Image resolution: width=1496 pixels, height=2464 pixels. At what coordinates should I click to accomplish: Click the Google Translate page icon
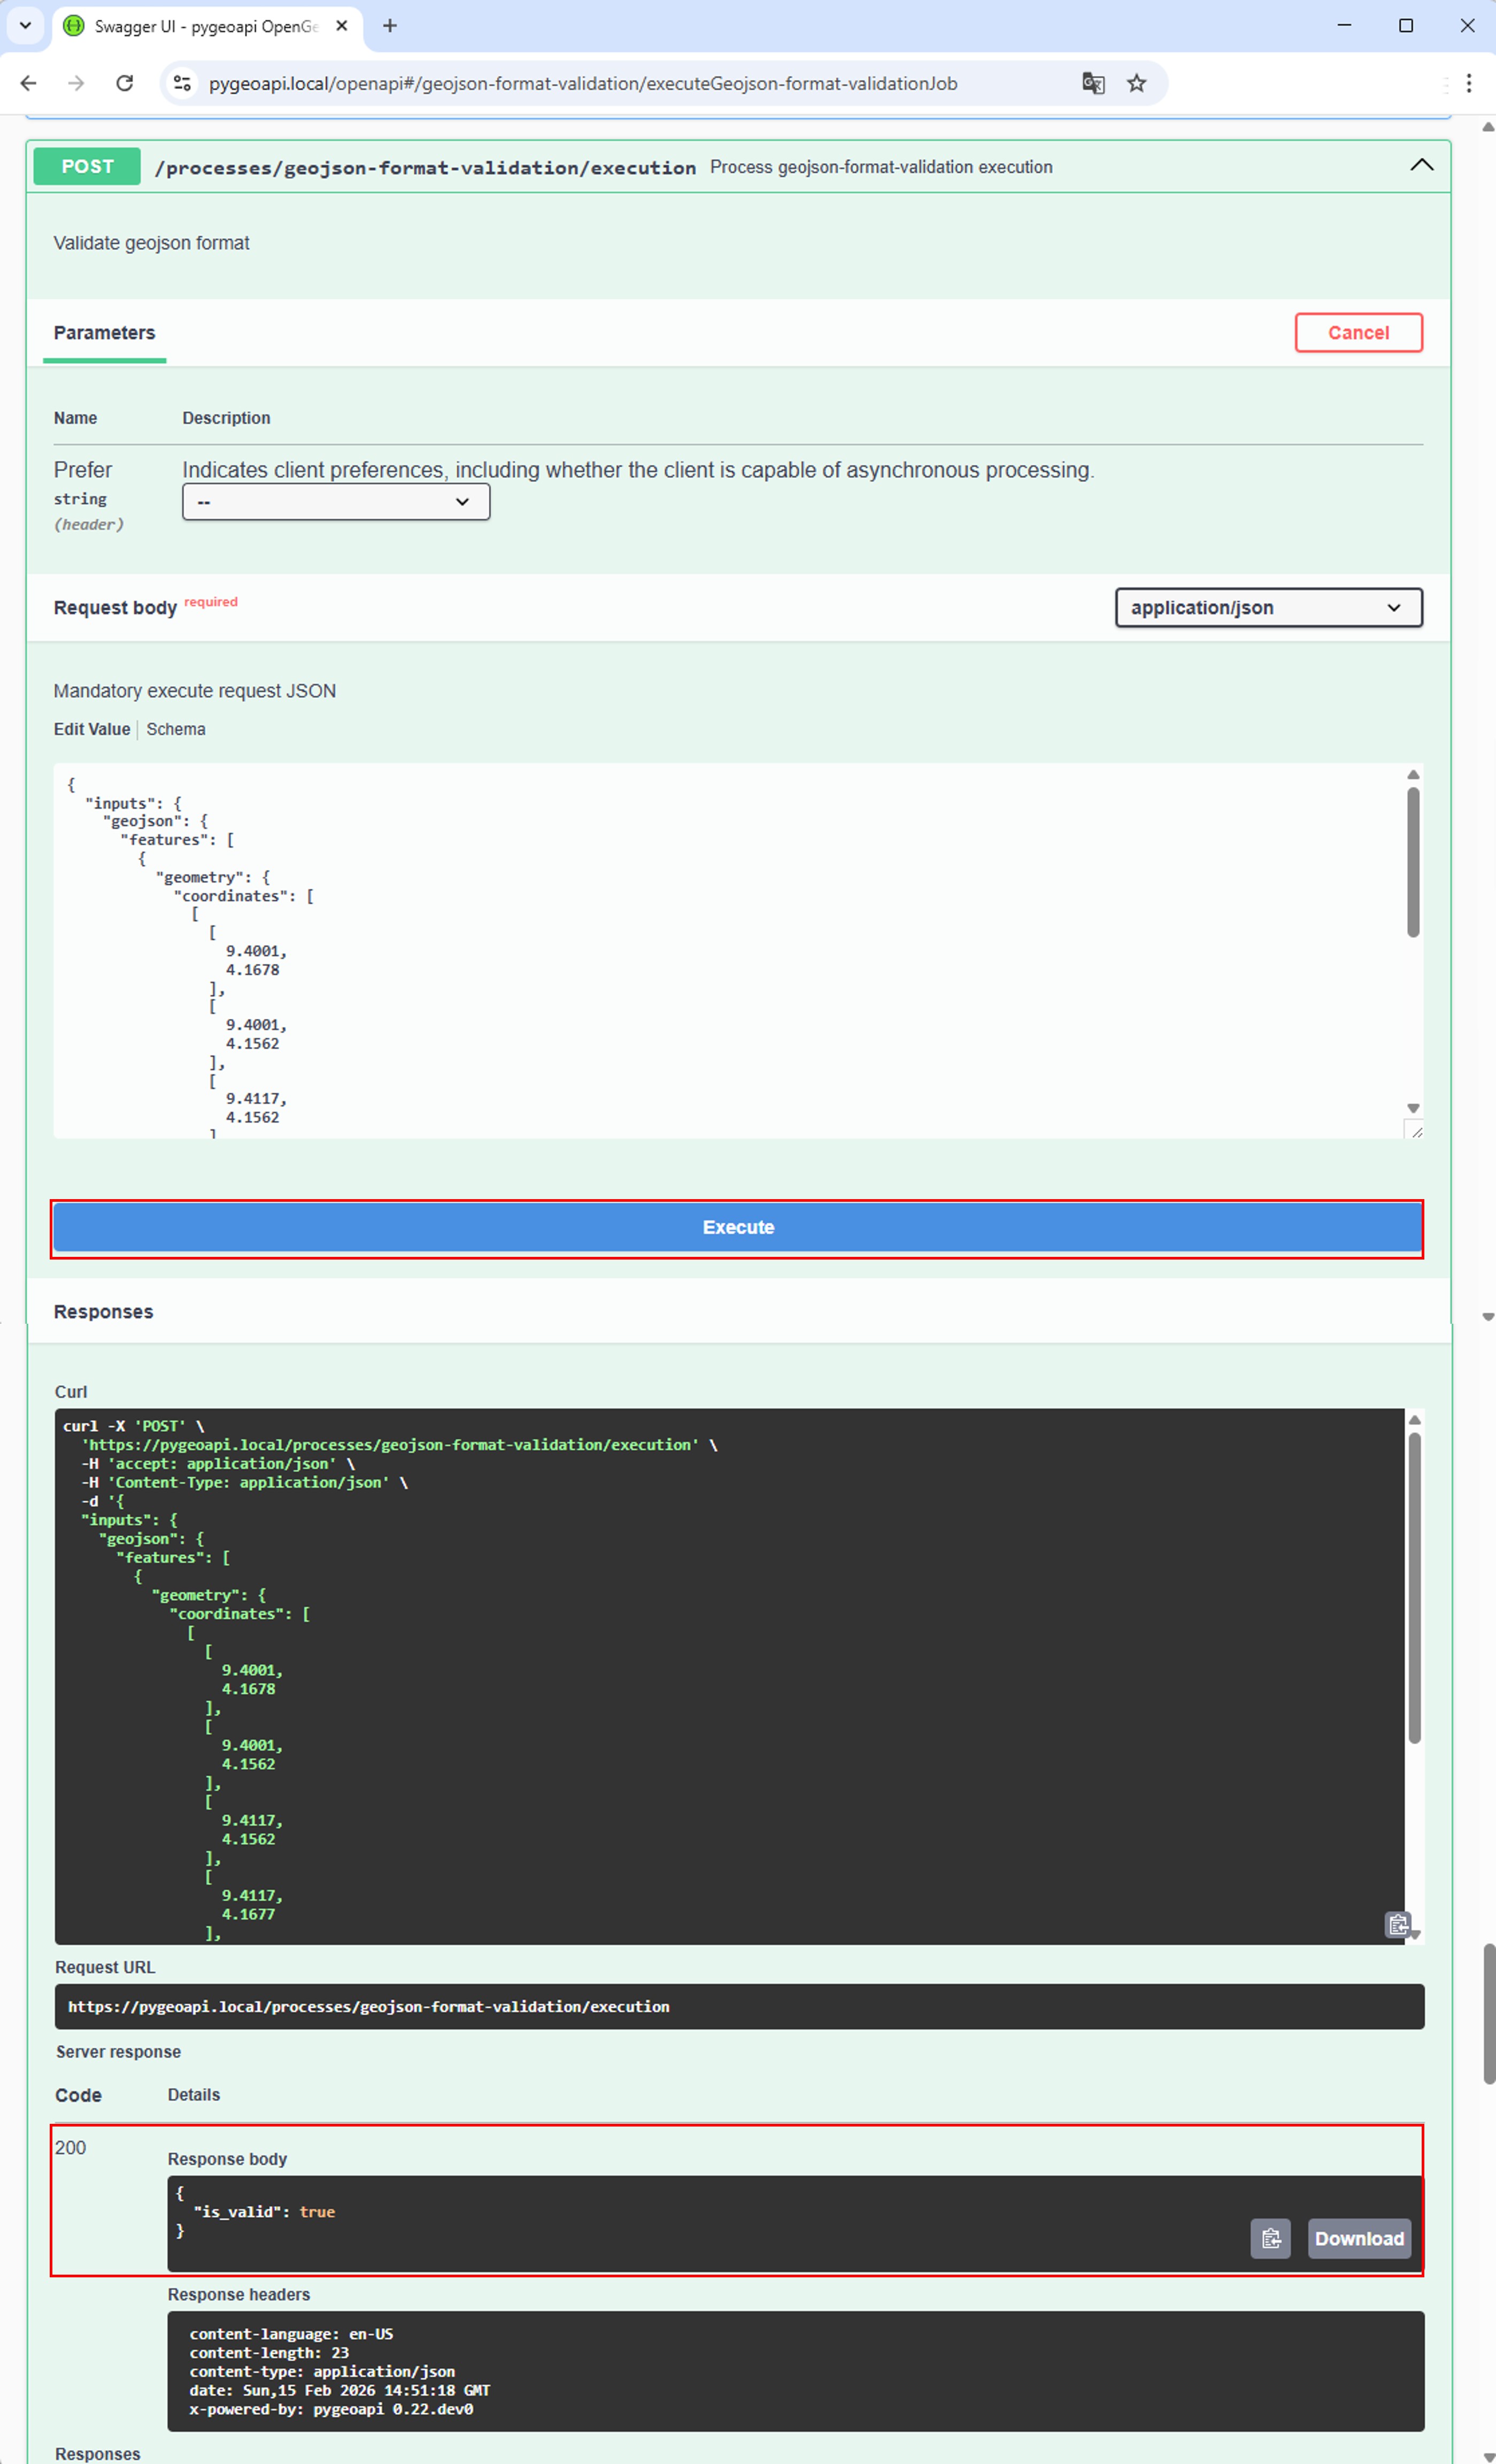tap(1092, 84)
